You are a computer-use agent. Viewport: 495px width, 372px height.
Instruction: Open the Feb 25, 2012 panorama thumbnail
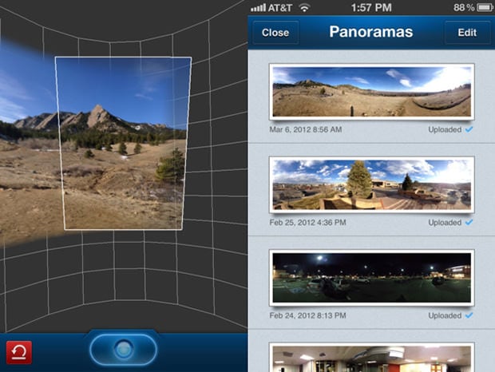[x=372, y=185]
